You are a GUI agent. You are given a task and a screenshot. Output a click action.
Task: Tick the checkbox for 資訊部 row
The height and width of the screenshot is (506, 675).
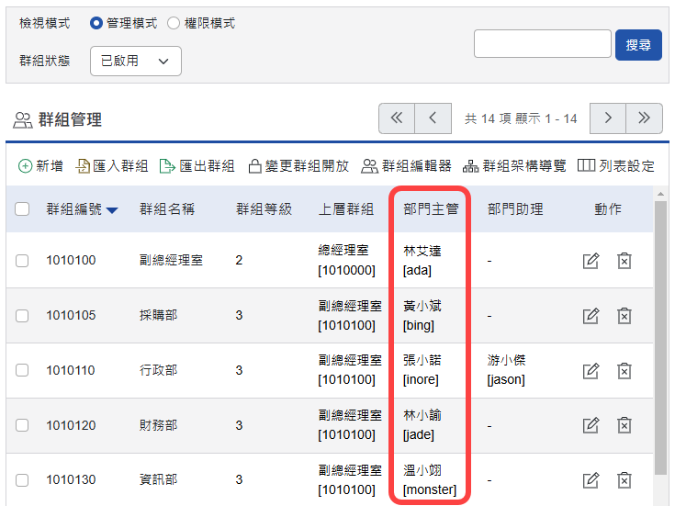coord(23,480)
